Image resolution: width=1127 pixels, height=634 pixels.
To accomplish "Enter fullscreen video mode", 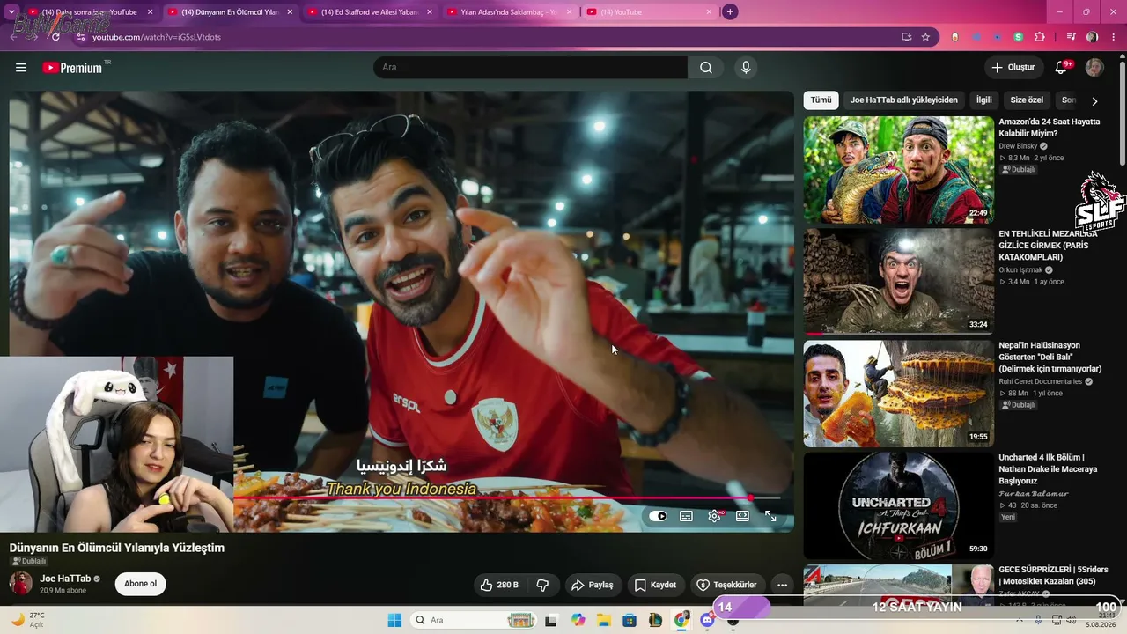I will click(x=770, y=516).
